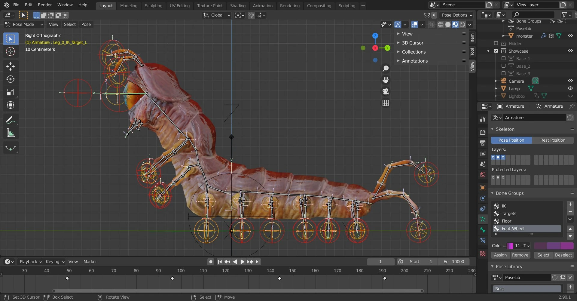Open the Global transform orientation dropdown
The image size is (577, 301).
(x=217, y=15)
